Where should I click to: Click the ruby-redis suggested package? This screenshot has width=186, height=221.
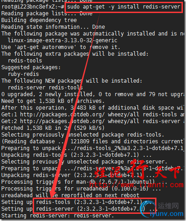point(23,74)
